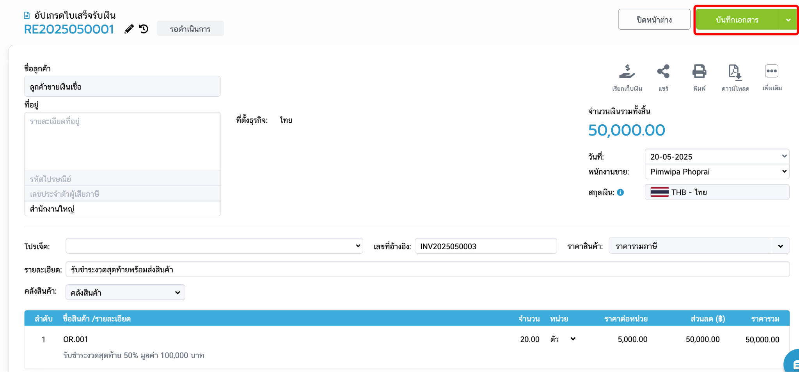
Task: Open the warehouse dropdown
Action: coord(125,293)
